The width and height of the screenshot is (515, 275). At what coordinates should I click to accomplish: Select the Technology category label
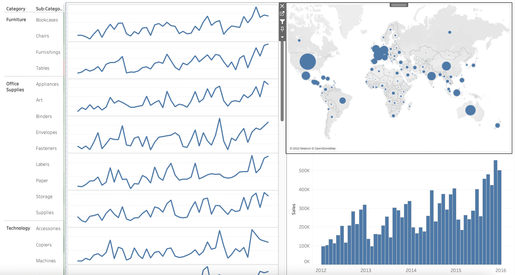click(18, 228)
